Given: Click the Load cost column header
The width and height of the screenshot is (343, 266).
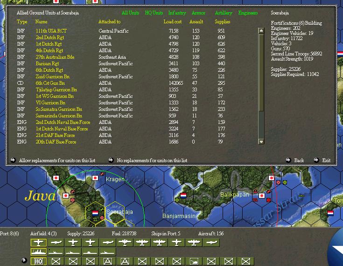Looking at the screenshot, I should pyautogui.click(x=172, y=21).
